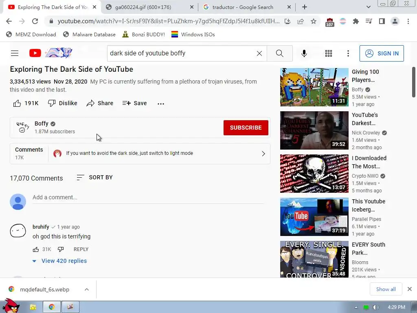Open the Boffy channel name link

pos(41,123)
